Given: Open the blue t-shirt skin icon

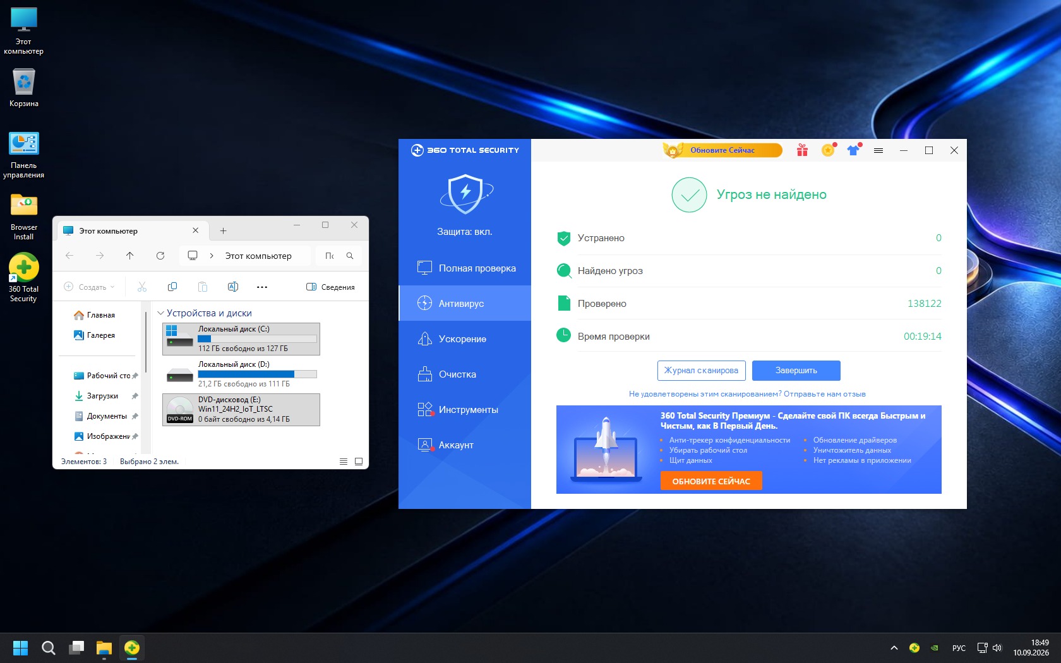Looking at the screenshot, I should [854, 150].
